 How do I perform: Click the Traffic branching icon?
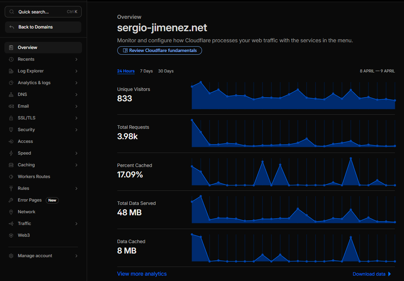coord(11,224)
